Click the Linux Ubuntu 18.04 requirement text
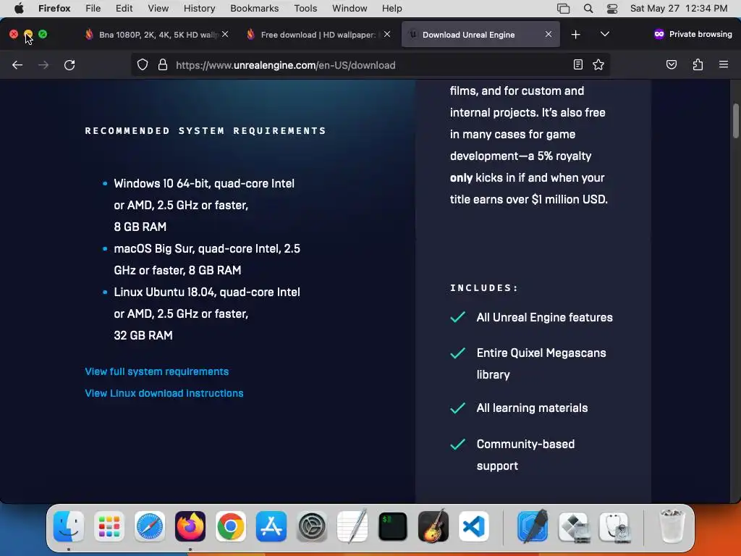 tap(207, 313)
